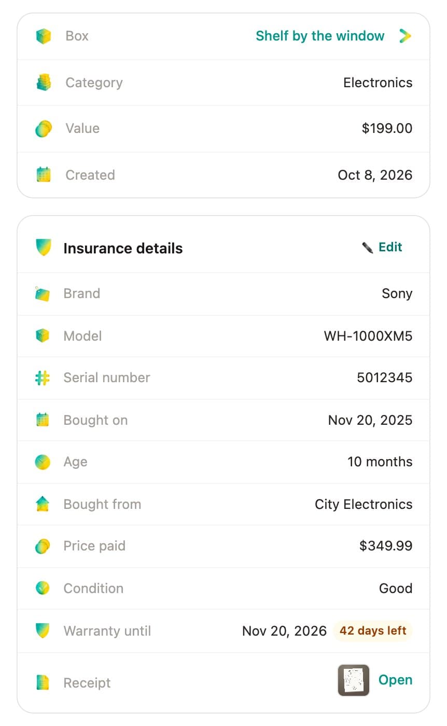447x726 pixels.
Task: Click the hash icon for Serial number
Action: [43, 378]
